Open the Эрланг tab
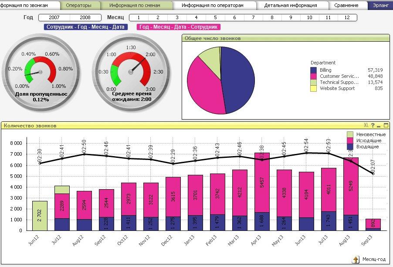 pos(380,5)
